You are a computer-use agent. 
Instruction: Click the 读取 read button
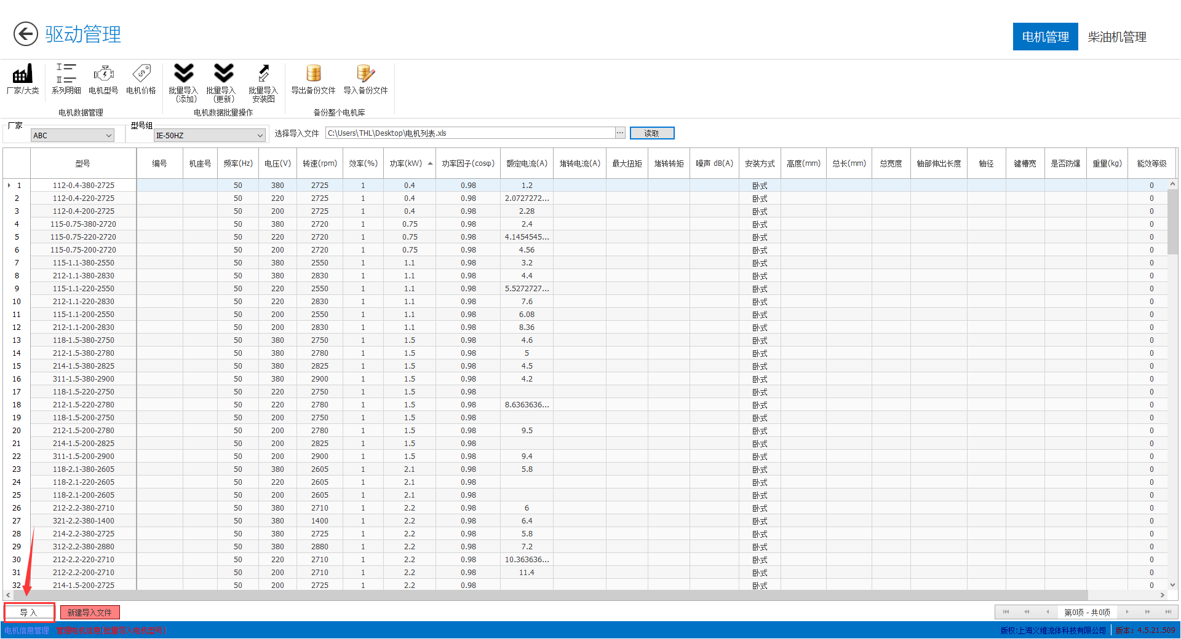[652, 133]
